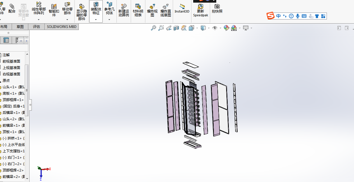Select (-) 右门<2> component in tree
This screenshot has height=182, width=354.
point(13,164)
